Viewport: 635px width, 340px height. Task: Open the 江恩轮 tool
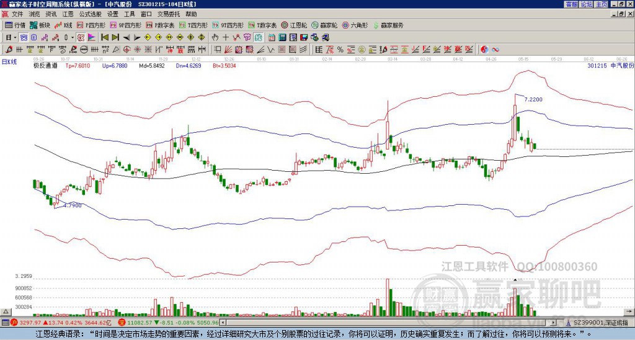(x=294, y=25)
